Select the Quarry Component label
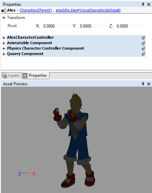The height and width of the screenshot is (193, 152). pyautogui.click(x=25, y=54)
